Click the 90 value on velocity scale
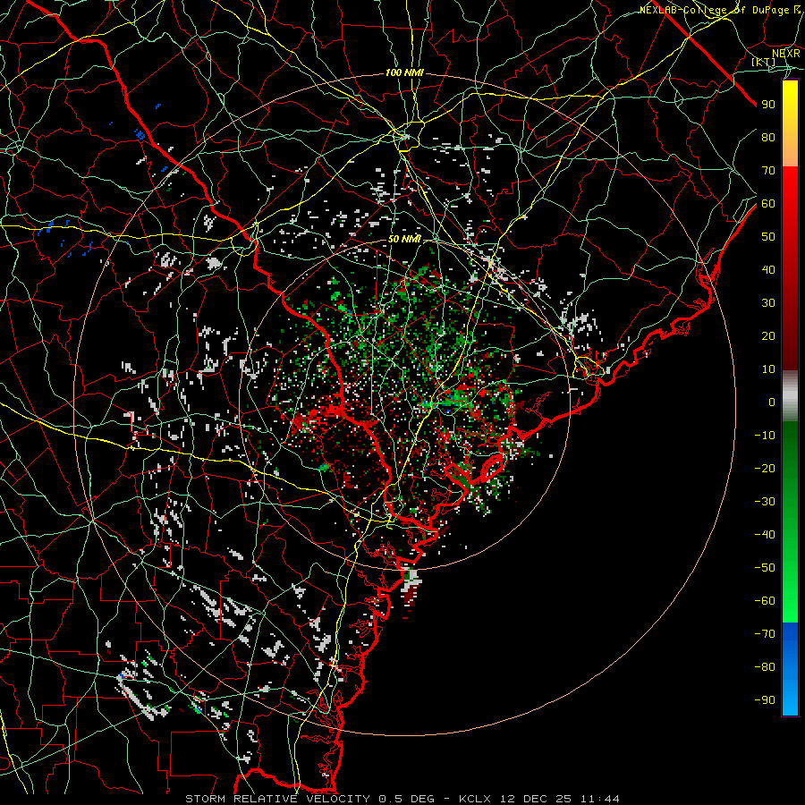 768,105
